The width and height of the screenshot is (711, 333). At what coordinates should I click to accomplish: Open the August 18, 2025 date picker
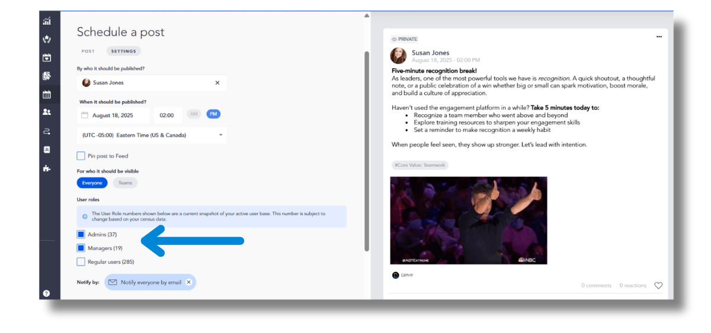[114, 115]
